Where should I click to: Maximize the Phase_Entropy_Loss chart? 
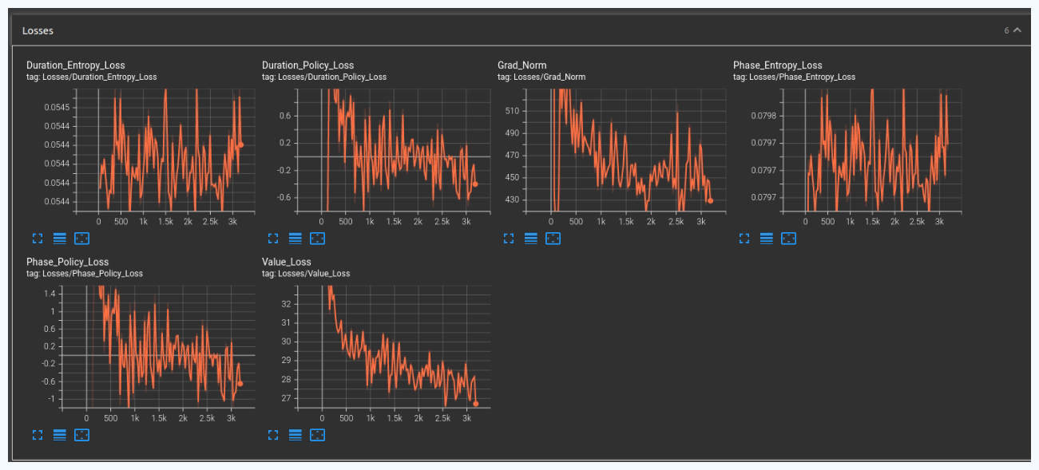point(744,238)
